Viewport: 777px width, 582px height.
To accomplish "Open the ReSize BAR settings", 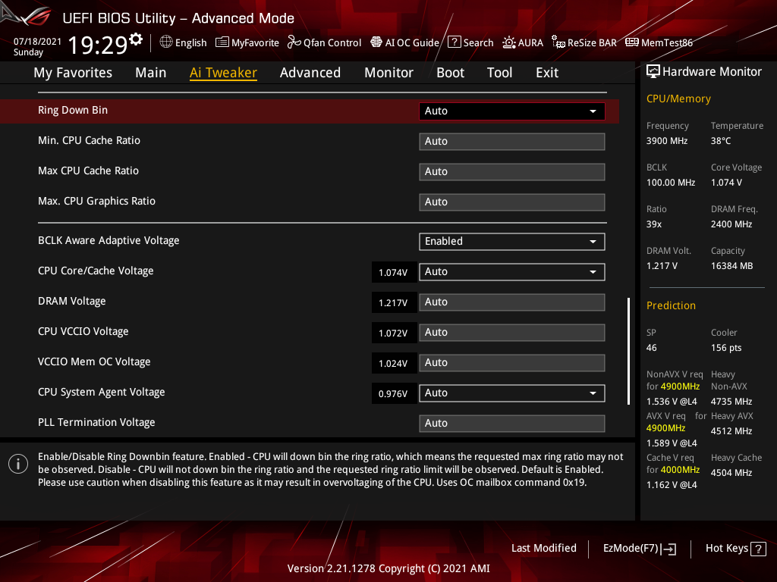I will [584, 42].
